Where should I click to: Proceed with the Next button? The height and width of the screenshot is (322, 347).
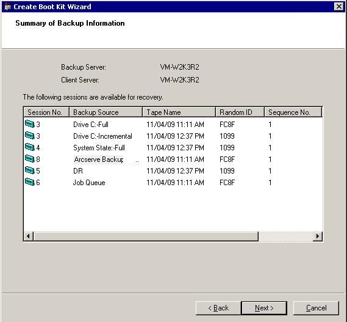[264, 308]
